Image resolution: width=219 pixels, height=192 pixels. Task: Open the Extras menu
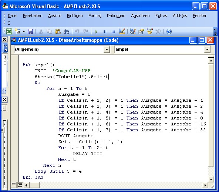(161, 16)
